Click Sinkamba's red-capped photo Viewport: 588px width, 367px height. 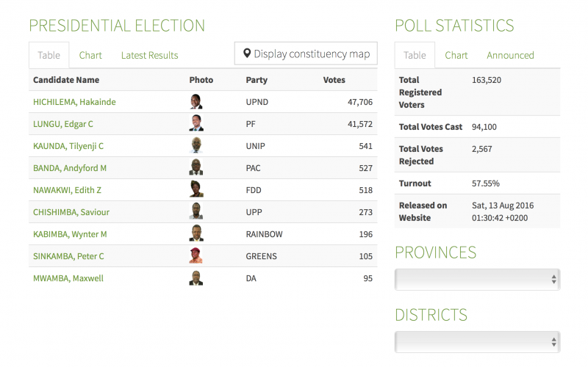click(196, 256)
